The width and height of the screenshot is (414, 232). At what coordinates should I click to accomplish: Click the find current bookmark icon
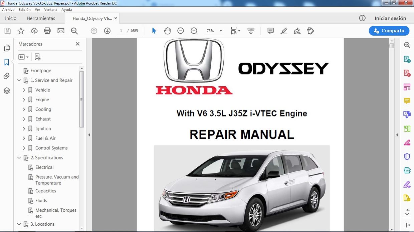tap(38, 57)
